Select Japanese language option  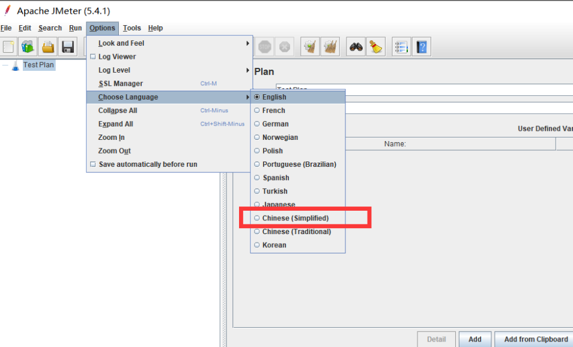pos(297,204)
